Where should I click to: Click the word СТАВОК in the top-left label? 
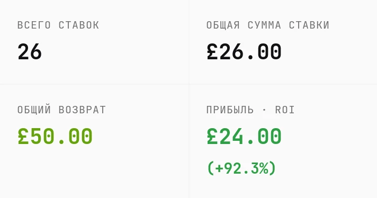click(79, 25)
